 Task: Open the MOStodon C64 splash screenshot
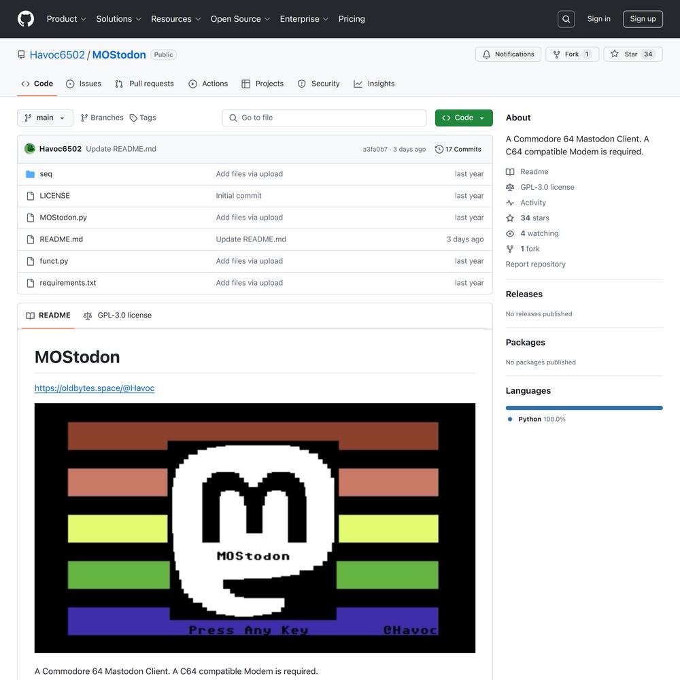tap(254, 528)
